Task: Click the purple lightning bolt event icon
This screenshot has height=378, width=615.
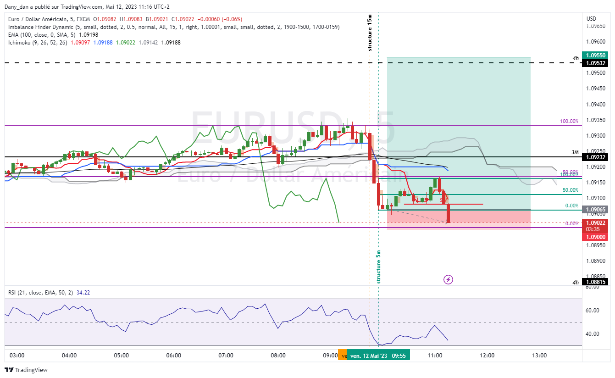Action: (448, 279)
